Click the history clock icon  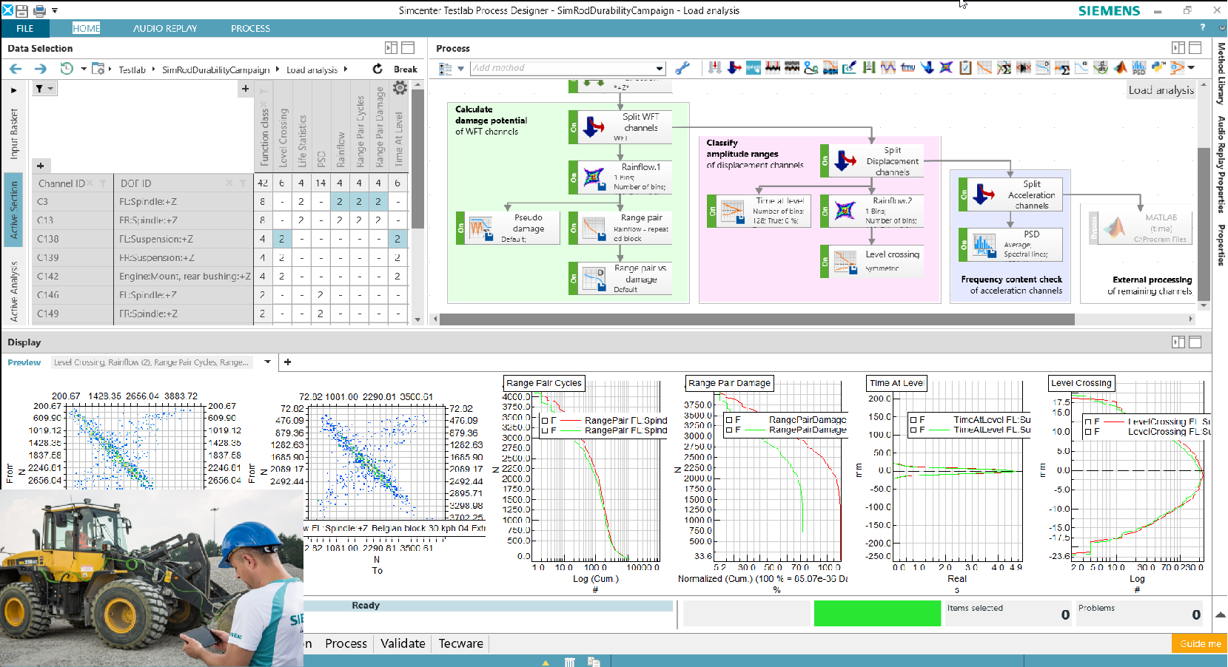pos(67,69)
